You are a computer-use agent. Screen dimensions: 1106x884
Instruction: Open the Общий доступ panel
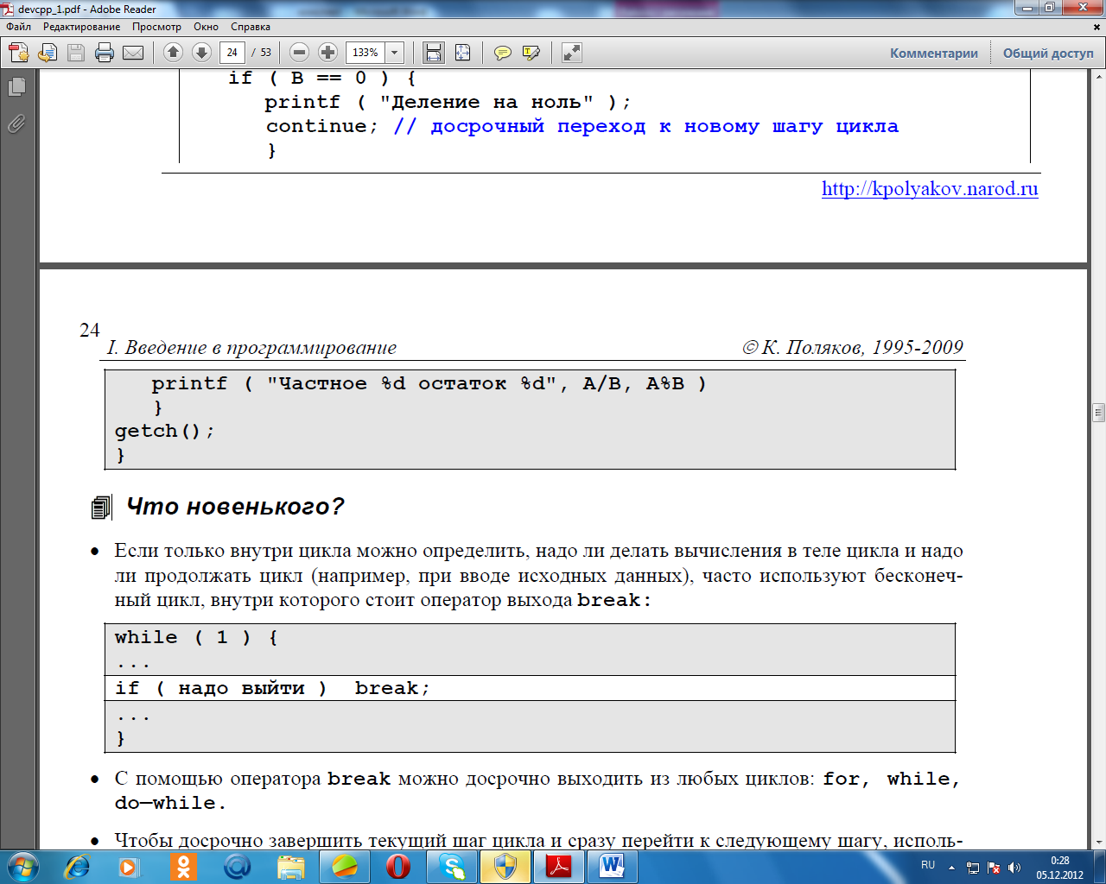(1048, 53)
